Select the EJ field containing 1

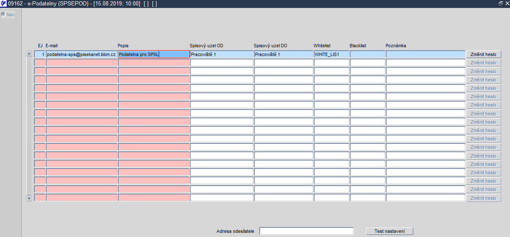(x=40, y=54)
